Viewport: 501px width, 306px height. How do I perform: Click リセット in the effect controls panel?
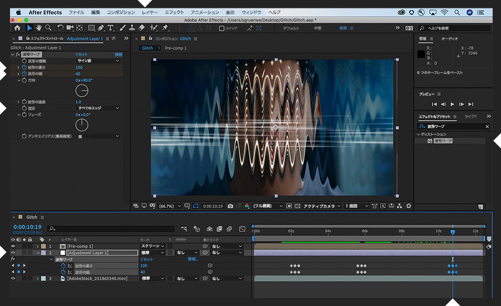81,55
